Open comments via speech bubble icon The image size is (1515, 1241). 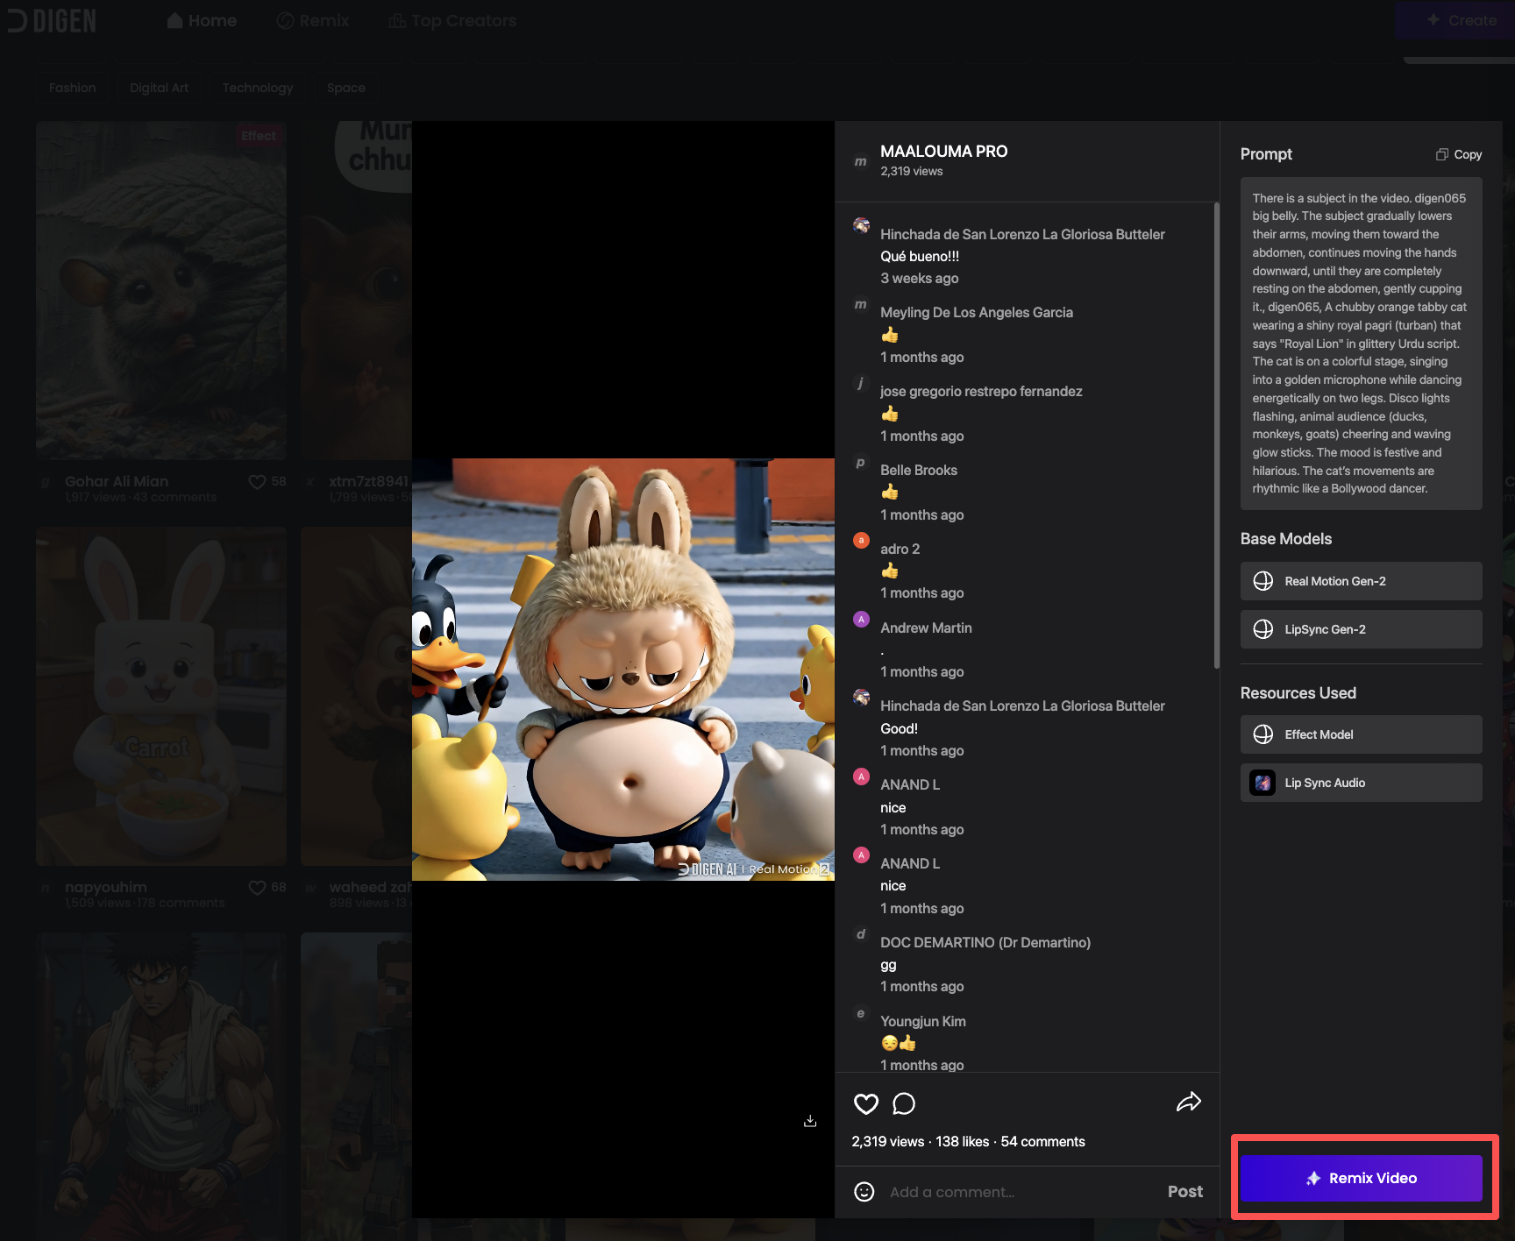click(x=903, y=1103)
